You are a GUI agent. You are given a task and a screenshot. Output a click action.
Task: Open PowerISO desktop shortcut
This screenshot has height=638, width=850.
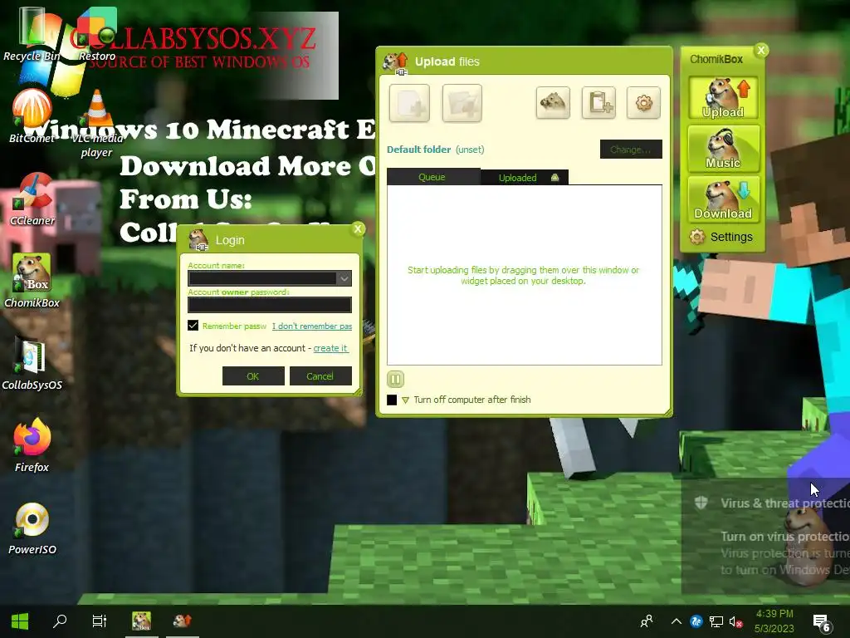click(x=32, y=528)
